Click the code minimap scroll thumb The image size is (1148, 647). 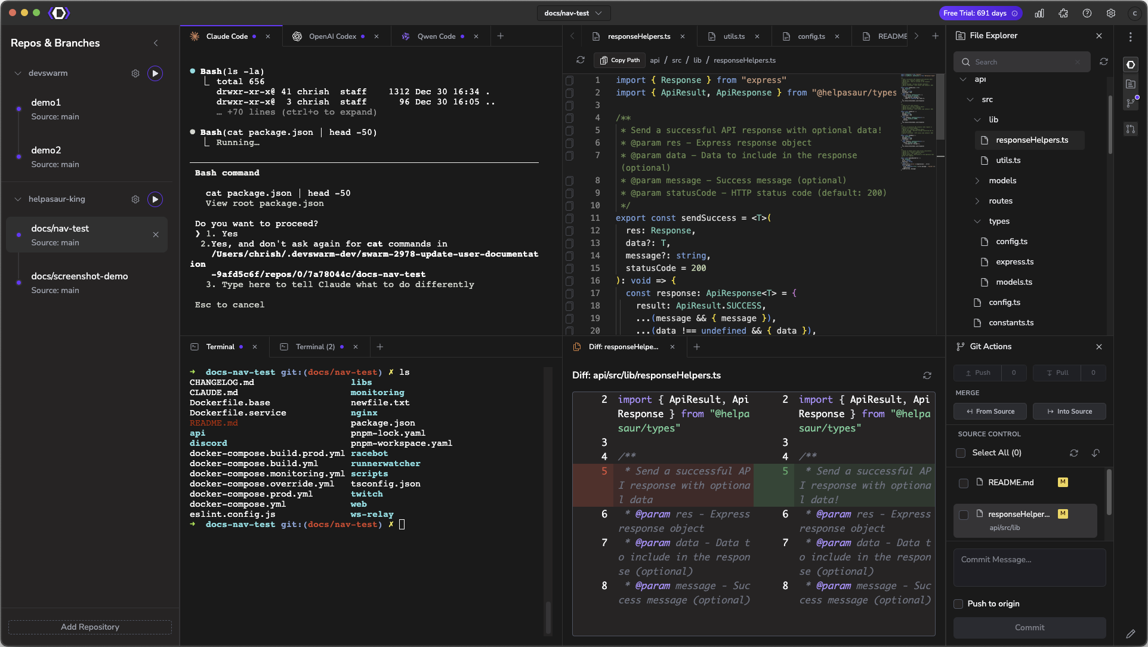tap(940, 107)
